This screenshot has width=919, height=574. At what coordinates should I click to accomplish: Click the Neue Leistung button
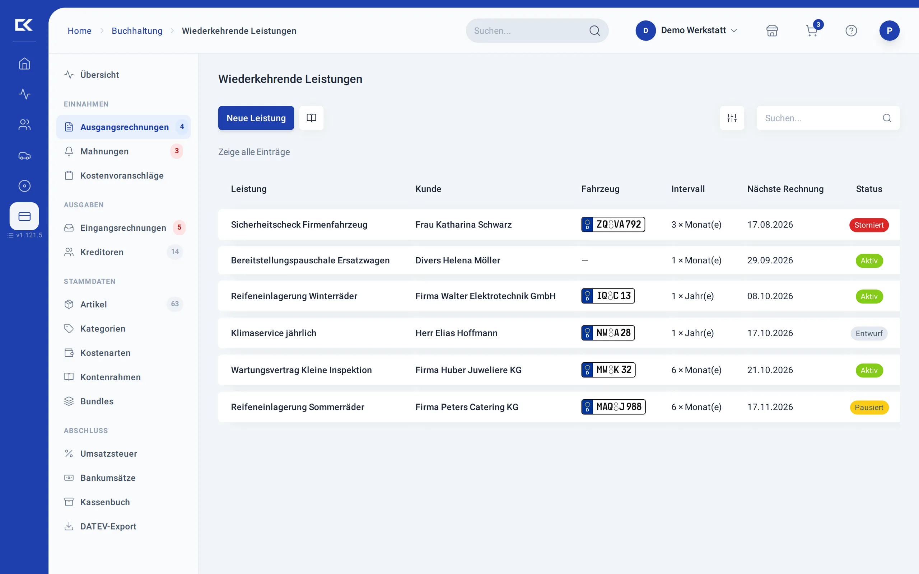click(256, 118)
